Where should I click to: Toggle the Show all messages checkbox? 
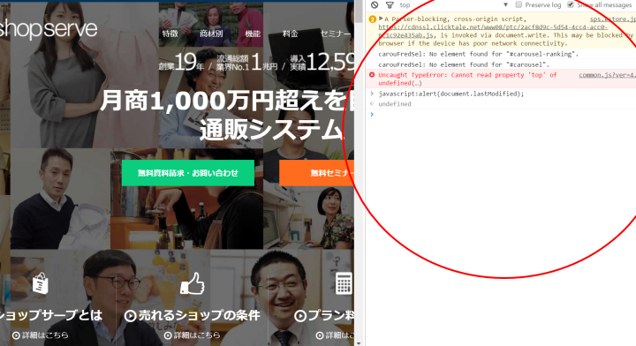(571, 4)
